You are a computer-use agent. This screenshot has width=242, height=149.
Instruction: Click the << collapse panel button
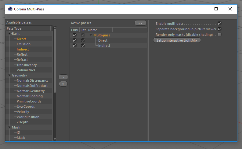click(141, 23)
